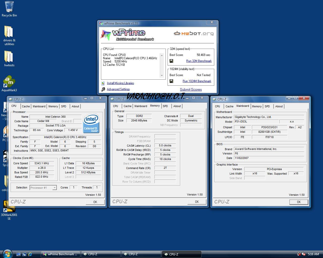The height and width of the screenshot is (258, 323).
Task: Click the save icon beside Run 1024M Benchmark
Action: 171,81
